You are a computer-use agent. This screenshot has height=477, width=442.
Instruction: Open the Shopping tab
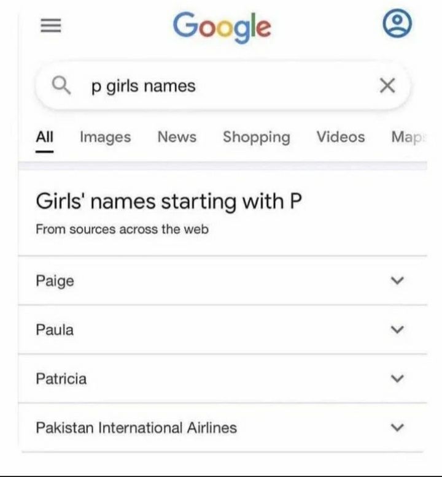pos(256,137)
